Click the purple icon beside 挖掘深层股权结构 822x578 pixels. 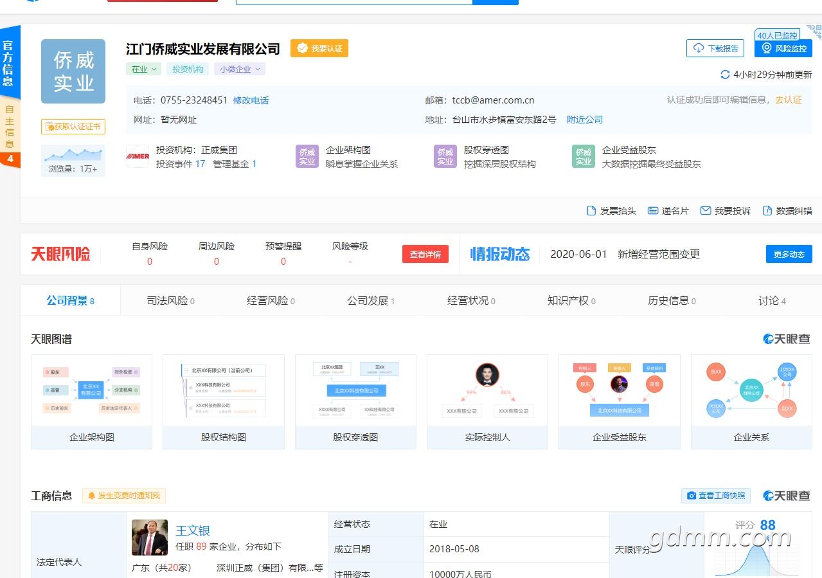pos(445,156)
